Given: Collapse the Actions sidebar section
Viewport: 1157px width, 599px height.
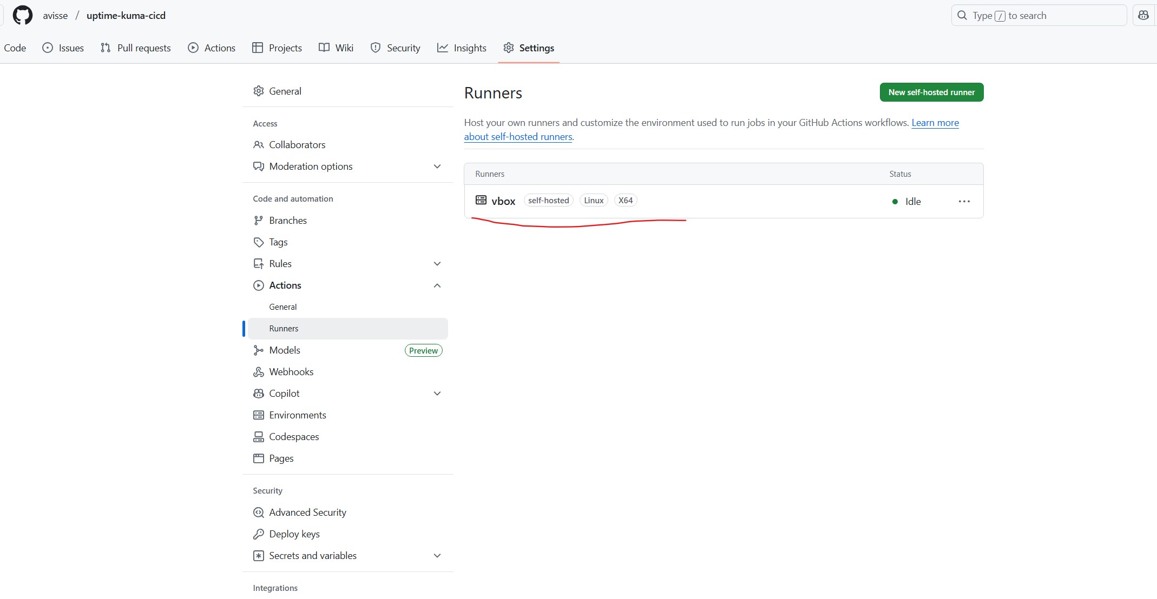Looking at the screenshot, I should point(437,285).
